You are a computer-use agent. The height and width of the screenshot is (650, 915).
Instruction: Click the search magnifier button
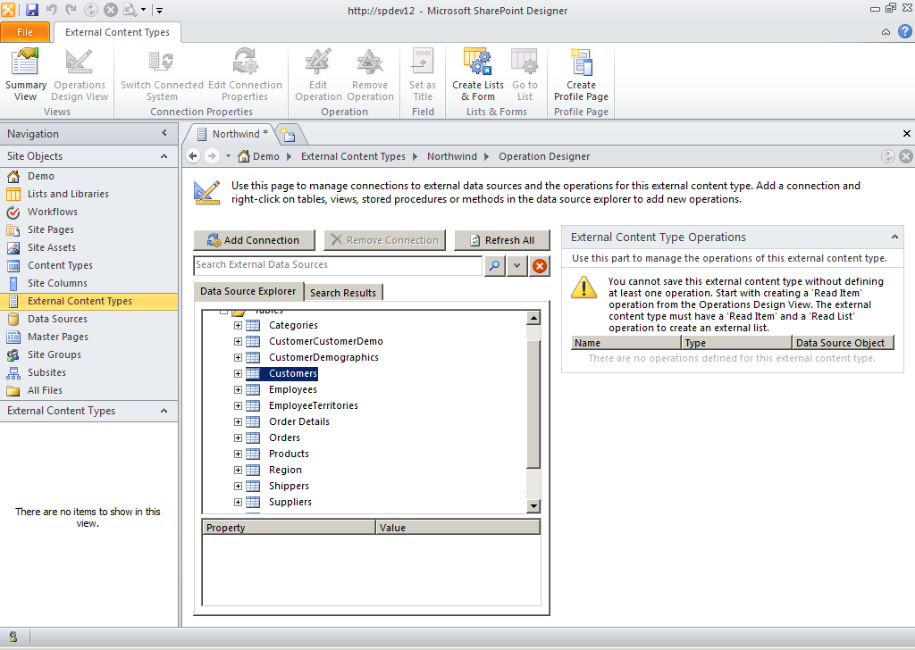pyautogui.click(x=495, y=266)
